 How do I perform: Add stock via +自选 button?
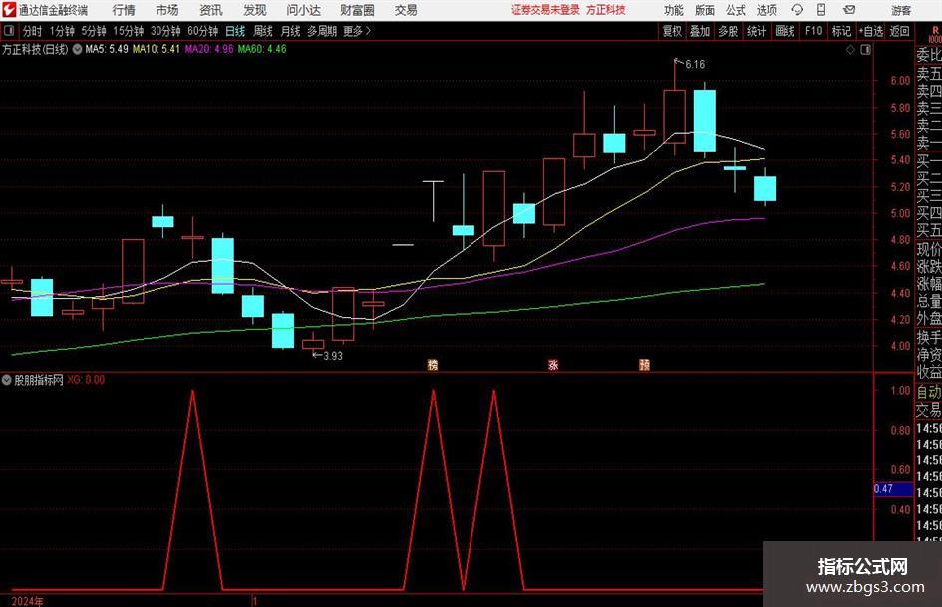[870, 31]
